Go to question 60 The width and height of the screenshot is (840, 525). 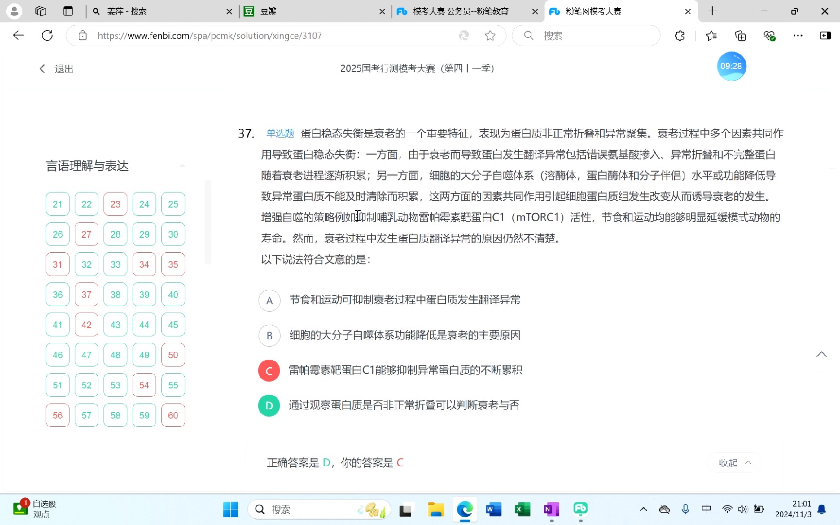coord(173,415)
